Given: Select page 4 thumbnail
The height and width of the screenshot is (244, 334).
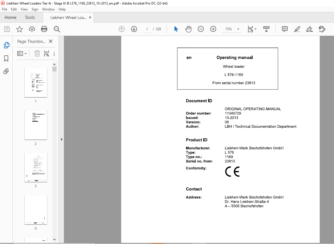Looking at the screenshot, I should coord(36,210).
